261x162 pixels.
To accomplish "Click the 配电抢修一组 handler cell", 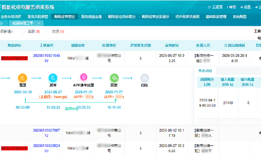I will pos(203,58).
